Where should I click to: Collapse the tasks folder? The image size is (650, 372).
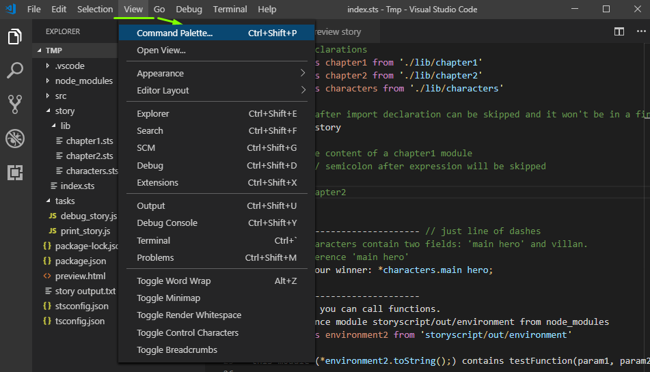48,201
